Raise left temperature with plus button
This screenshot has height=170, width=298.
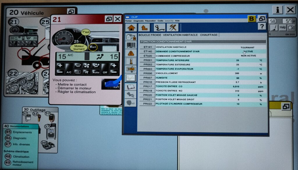[60, 65]
